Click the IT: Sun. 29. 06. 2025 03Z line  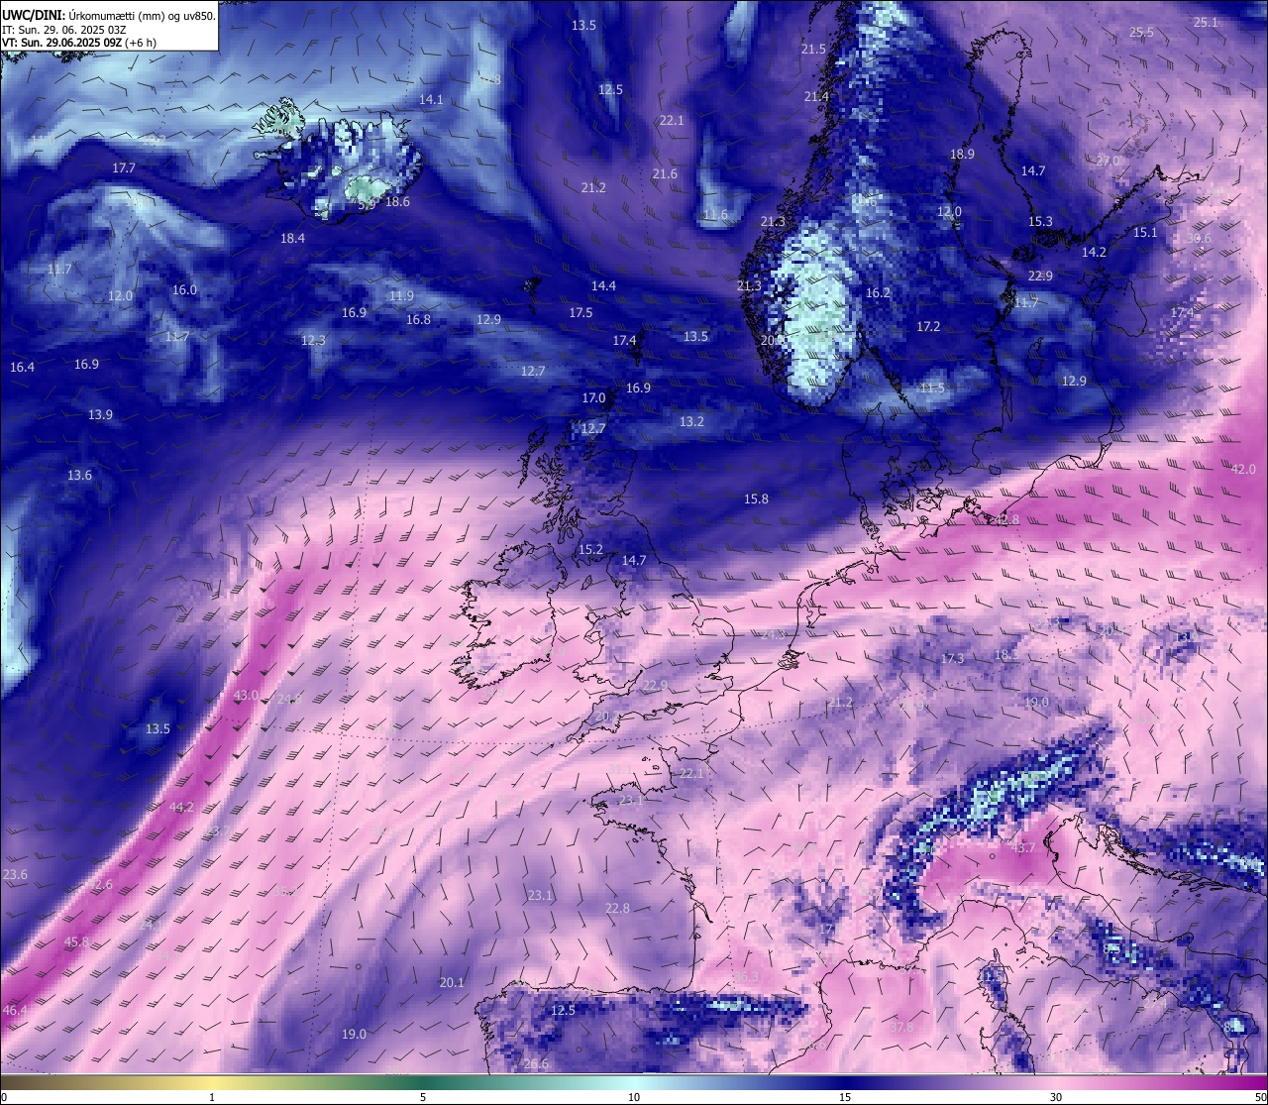pos(64,30)
